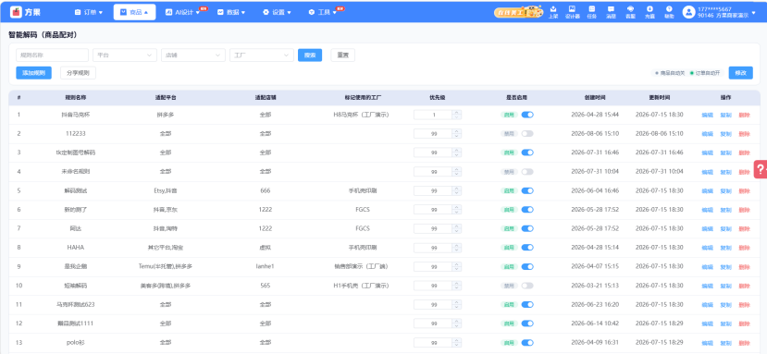Open the 上架 listing icon
767x354 pixels.
coord(553,12)
